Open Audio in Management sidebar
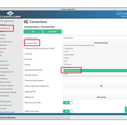The width and height of the screenshot is (127, 125). click(x=2, y=38)
